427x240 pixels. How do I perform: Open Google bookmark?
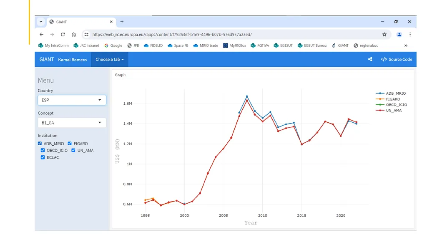click(113, 45)
